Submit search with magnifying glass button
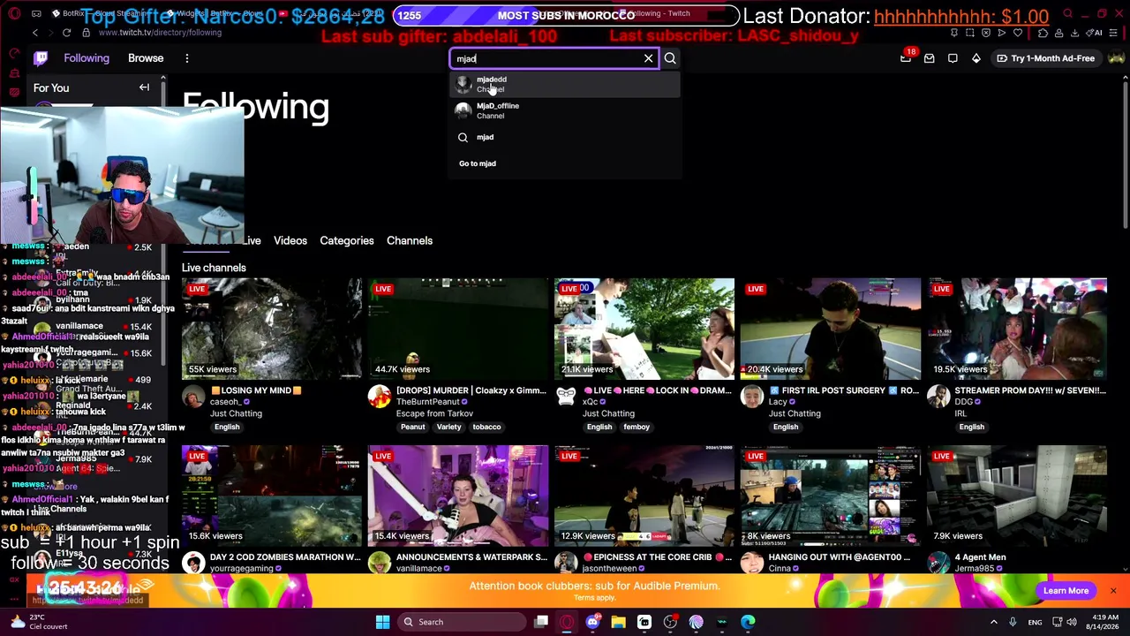 click(670, 58)
